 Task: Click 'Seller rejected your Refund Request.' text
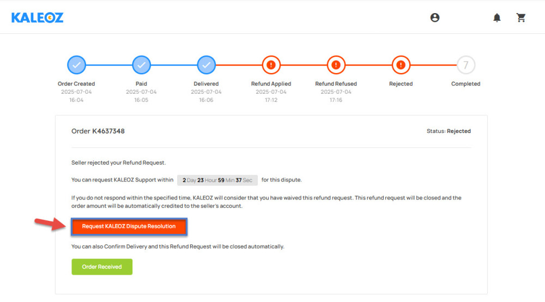(118, 162)
